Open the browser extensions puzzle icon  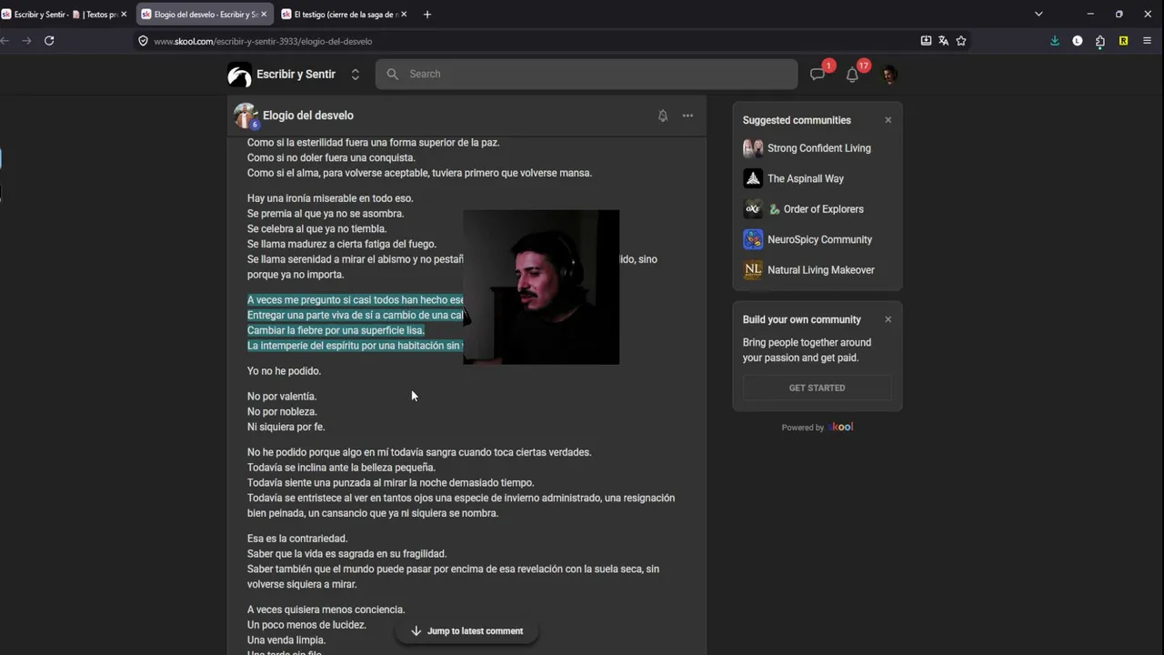1100,41
